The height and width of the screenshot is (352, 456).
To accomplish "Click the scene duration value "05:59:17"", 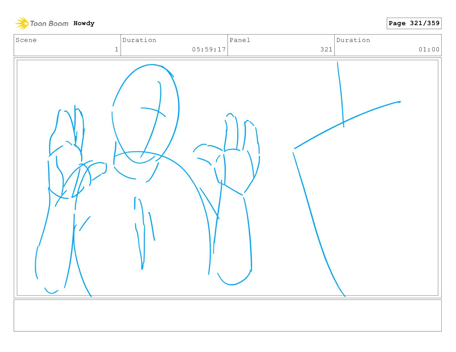I will [209, 49].
